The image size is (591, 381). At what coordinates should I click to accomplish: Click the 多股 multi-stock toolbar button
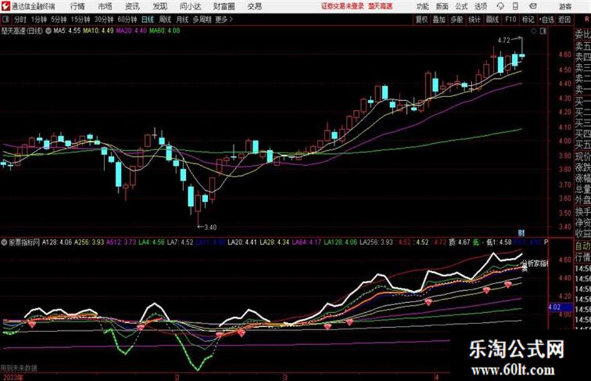pyautogui.click(x=457, y=19)
